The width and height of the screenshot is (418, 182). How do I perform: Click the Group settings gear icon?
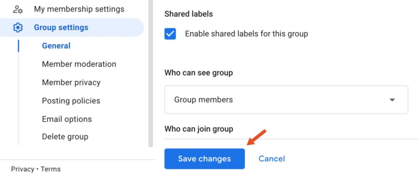(x=18, y=28)
